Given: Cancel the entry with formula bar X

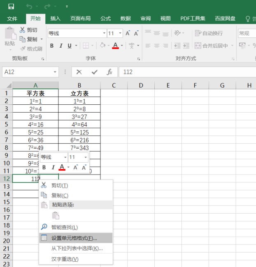Looking at the screenshot, I should point(79,72).
